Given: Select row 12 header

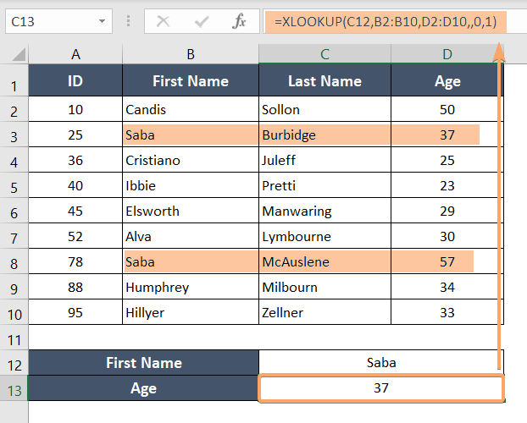Looking at the screenshot, I should point(14,363).
